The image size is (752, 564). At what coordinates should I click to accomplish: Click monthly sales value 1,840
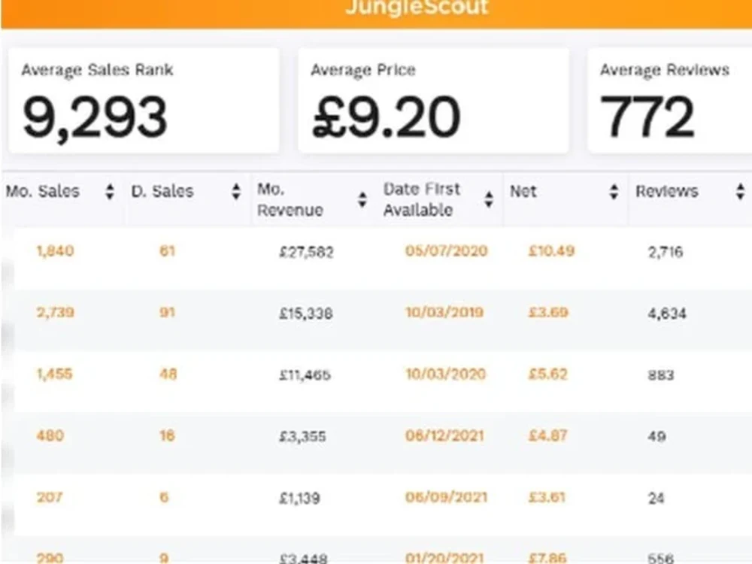pyautogui.click(x=55, y=251)
